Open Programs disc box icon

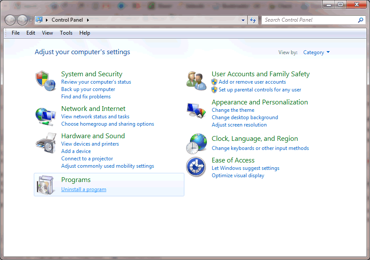pos(45,185)
